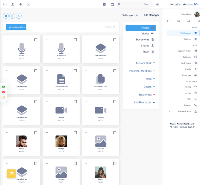
Task: Open the Trash category
Action: click(x=141, y=52)
